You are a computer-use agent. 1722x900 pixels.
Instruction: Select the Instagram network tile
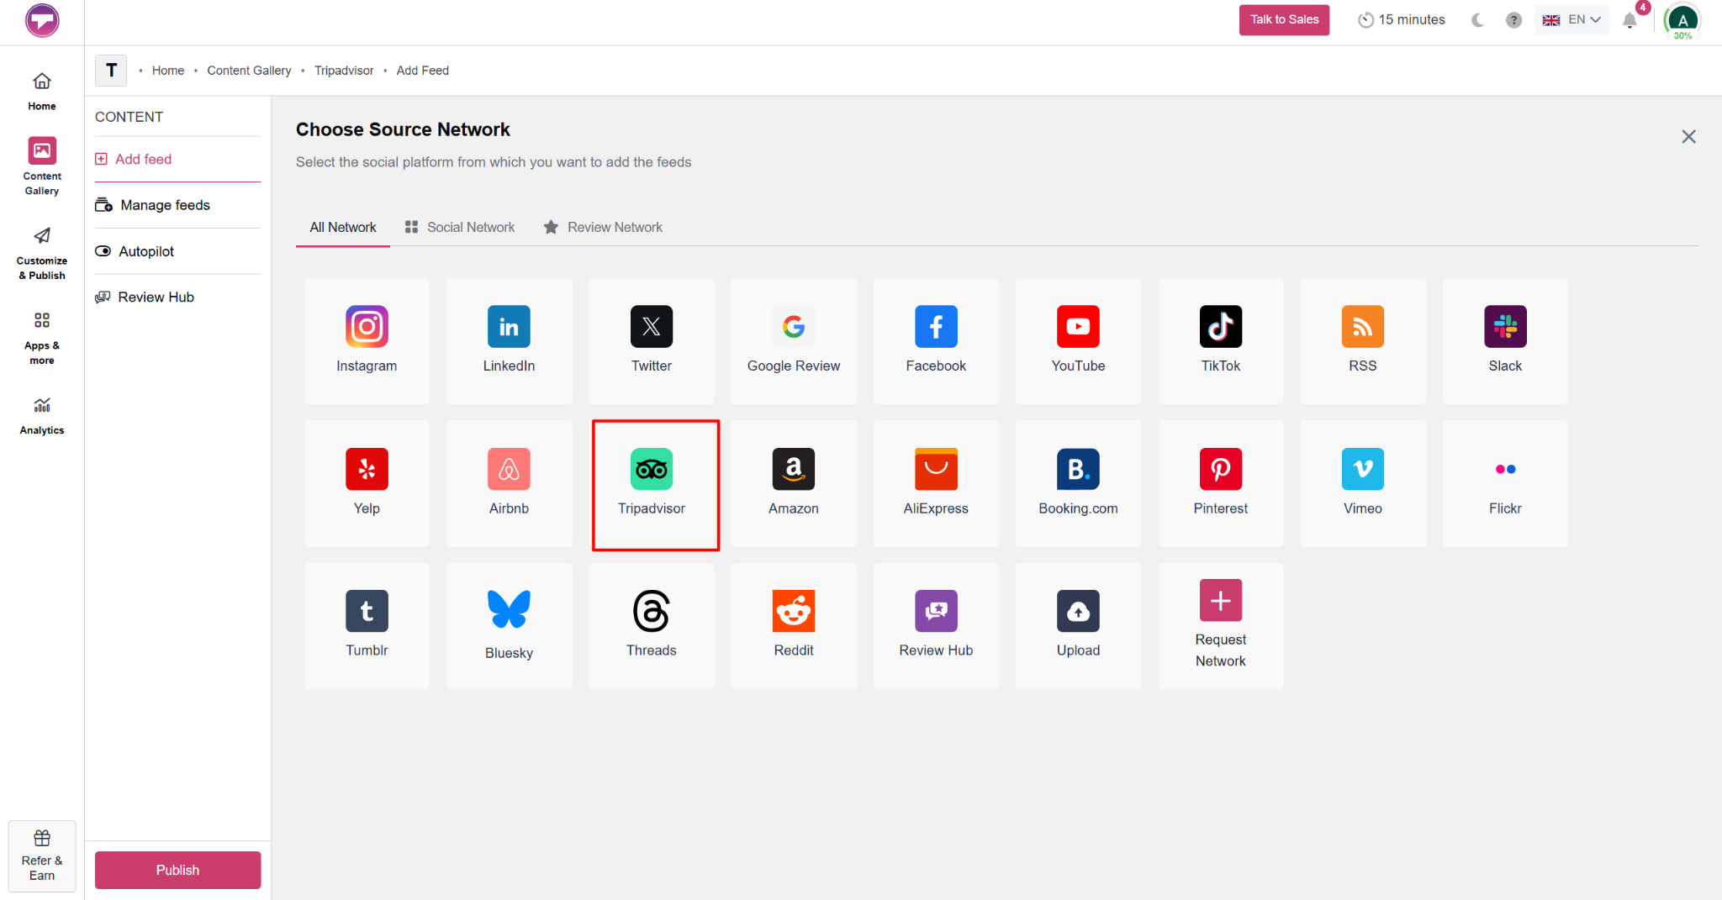click(x=367, y=341)
